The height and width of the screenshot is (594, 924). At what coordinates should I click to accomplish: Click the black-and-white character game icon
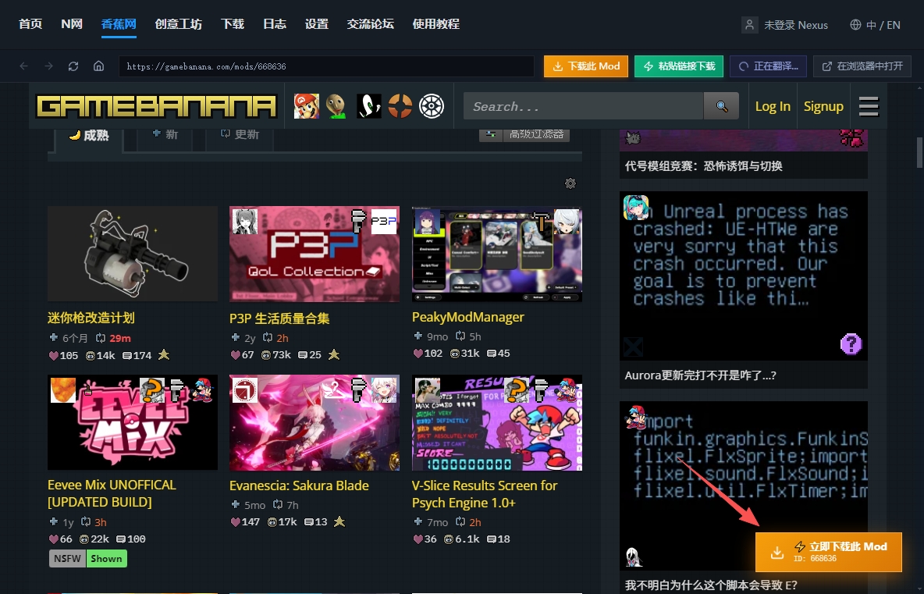pyautogui.click(x=369, y=106)
